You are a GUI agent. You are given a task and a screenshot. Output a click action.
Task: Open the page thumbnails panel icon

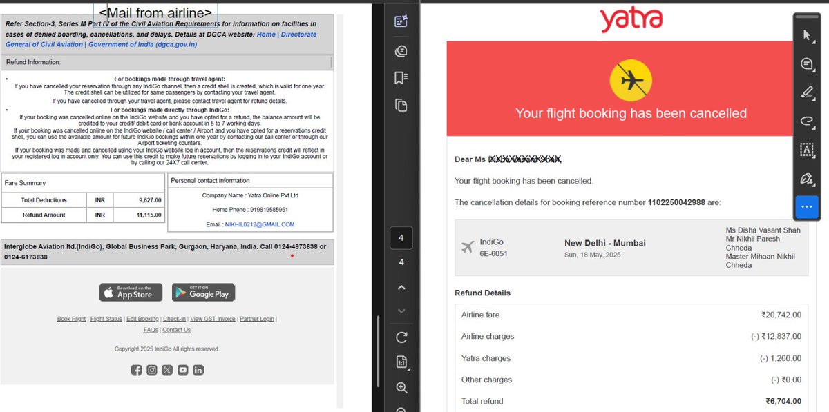pos(401,105)
